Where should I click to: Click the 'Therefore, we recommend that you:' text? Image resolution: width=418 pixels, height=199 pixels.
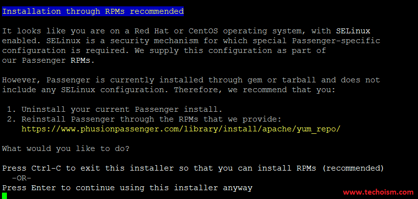[254, 90]
